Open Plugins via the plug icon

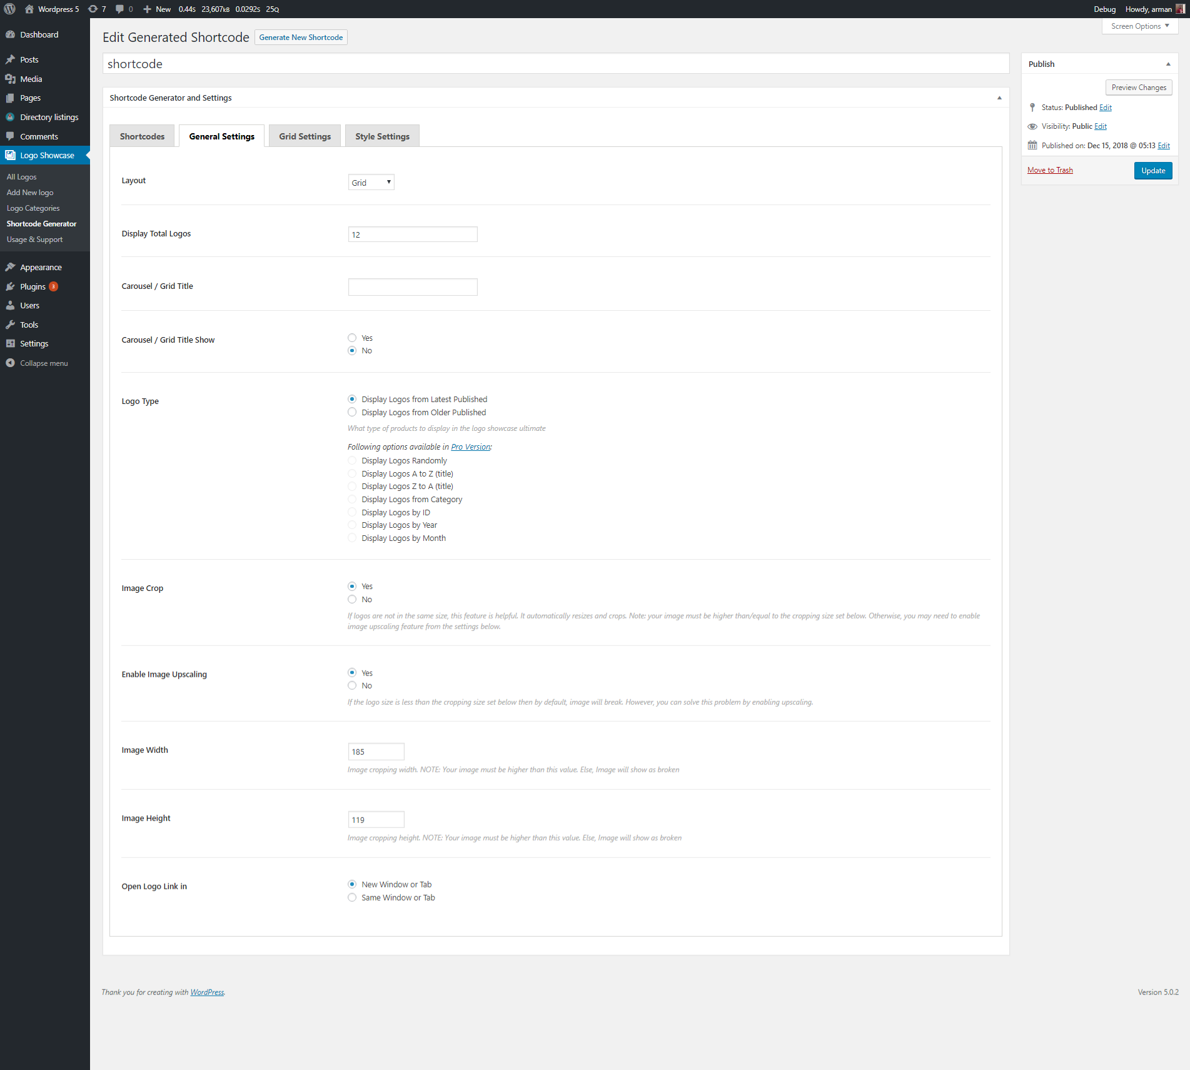click(x=10, y=286)
